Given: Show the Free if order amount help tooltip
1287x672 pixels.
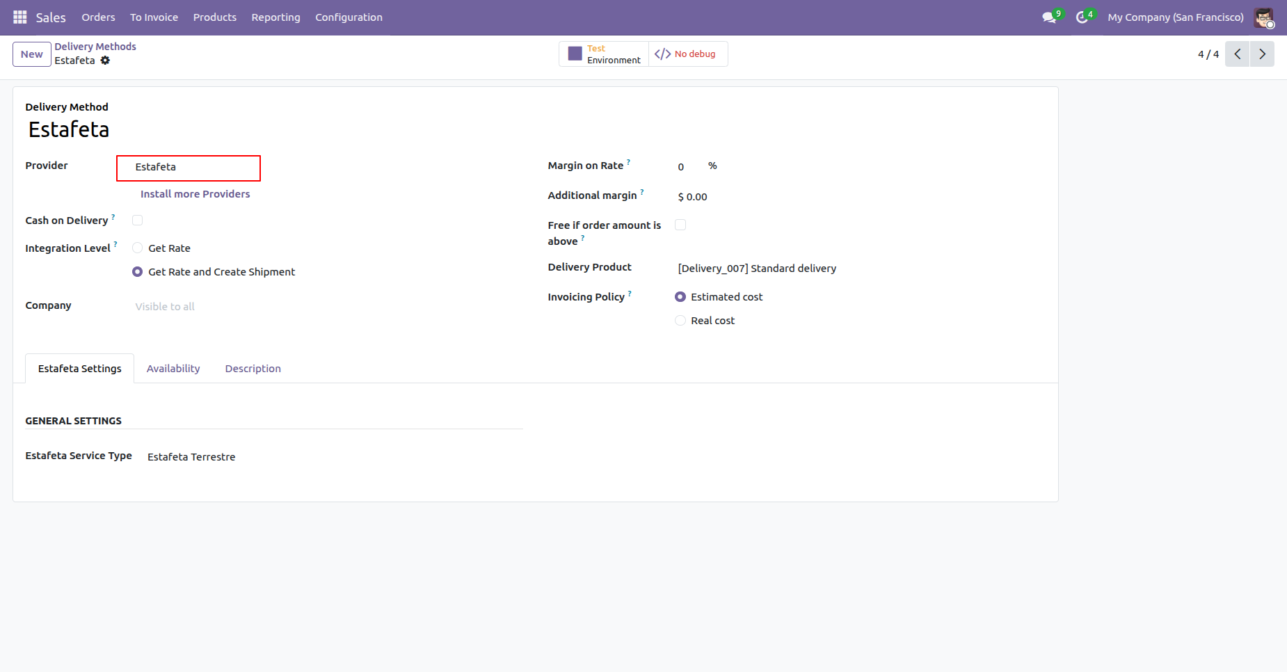Looking at the screenshot, I should pos(583,238).
